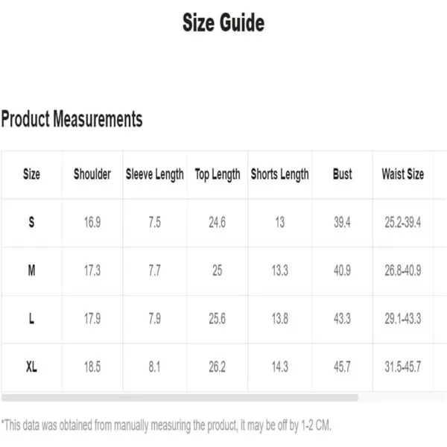Select the Waist Size column header
The height and width of the screenshot is (447, 447).
point(403,174)
